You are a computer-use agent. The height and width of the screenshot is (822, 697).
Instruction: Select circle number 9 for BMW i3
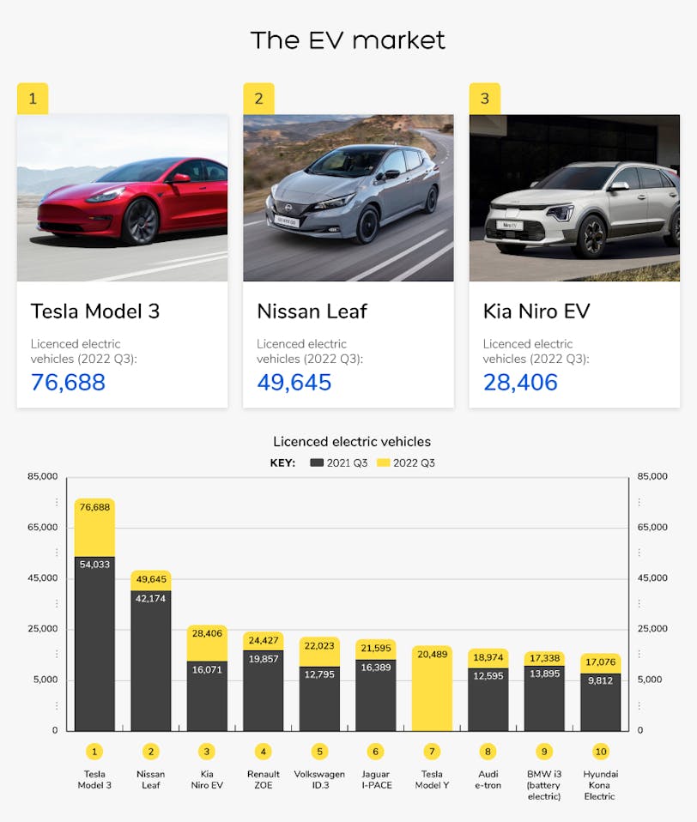click(x=544, y=752)
